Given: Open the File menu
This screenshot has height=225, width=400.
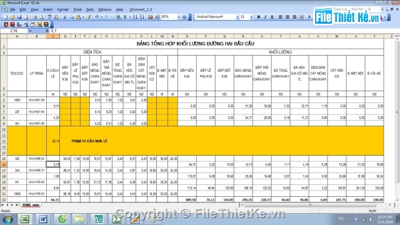Looking at the screenshot, I should click(x=12, y=10).
